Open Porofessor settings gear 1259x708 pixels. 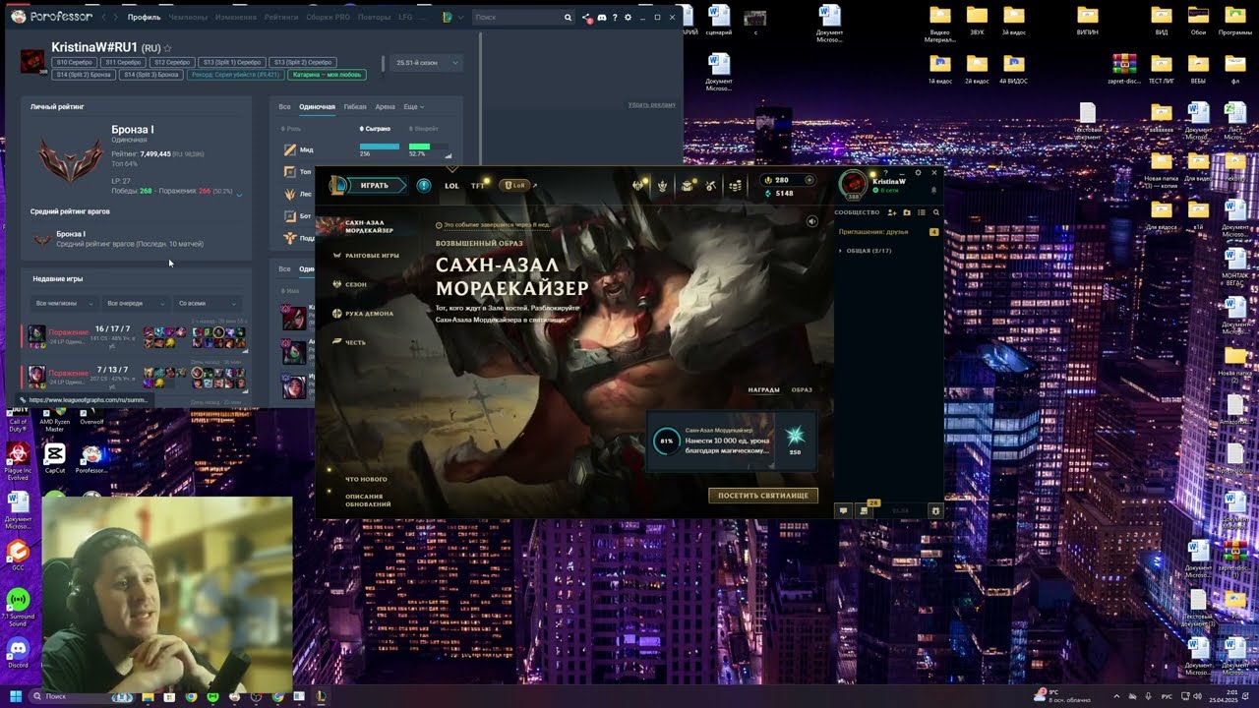point(628,17)
